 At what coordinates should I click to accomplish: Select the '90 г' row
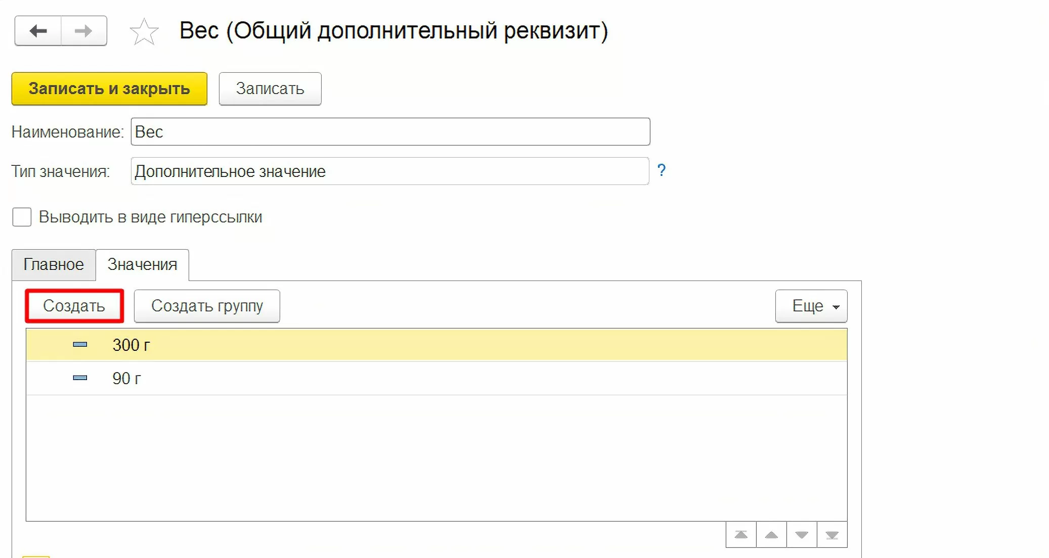[x=436, y=378]
